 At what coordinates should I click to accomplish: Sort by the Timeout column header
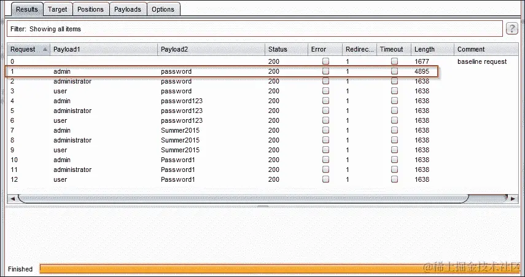click(x=394, y=49)
